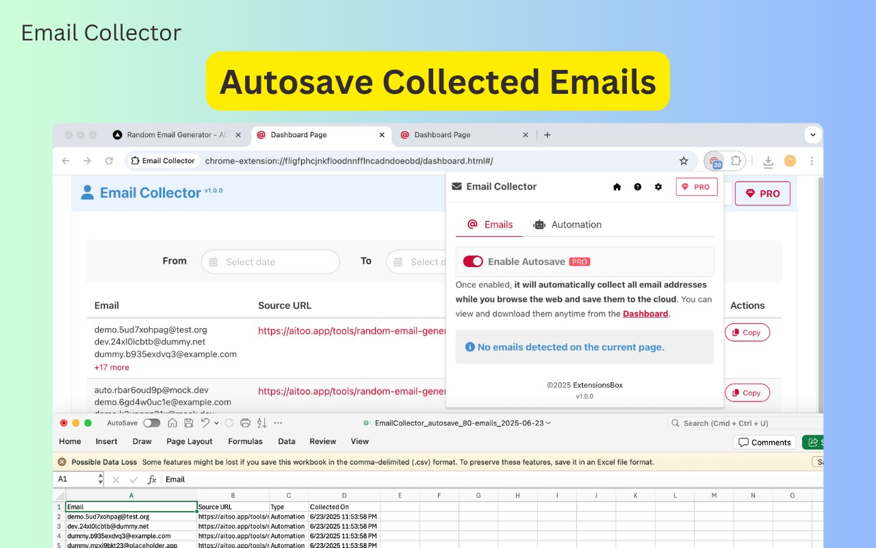Open the first aitoo.app source URL link
This screenshot has height=548, width=876.
[x=352, y=331]
